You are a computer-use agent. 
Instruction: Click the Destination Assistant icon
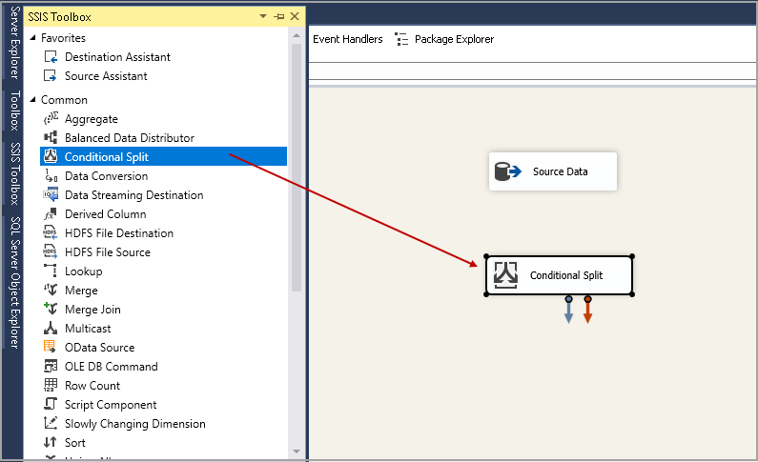(x=51, y=57)
